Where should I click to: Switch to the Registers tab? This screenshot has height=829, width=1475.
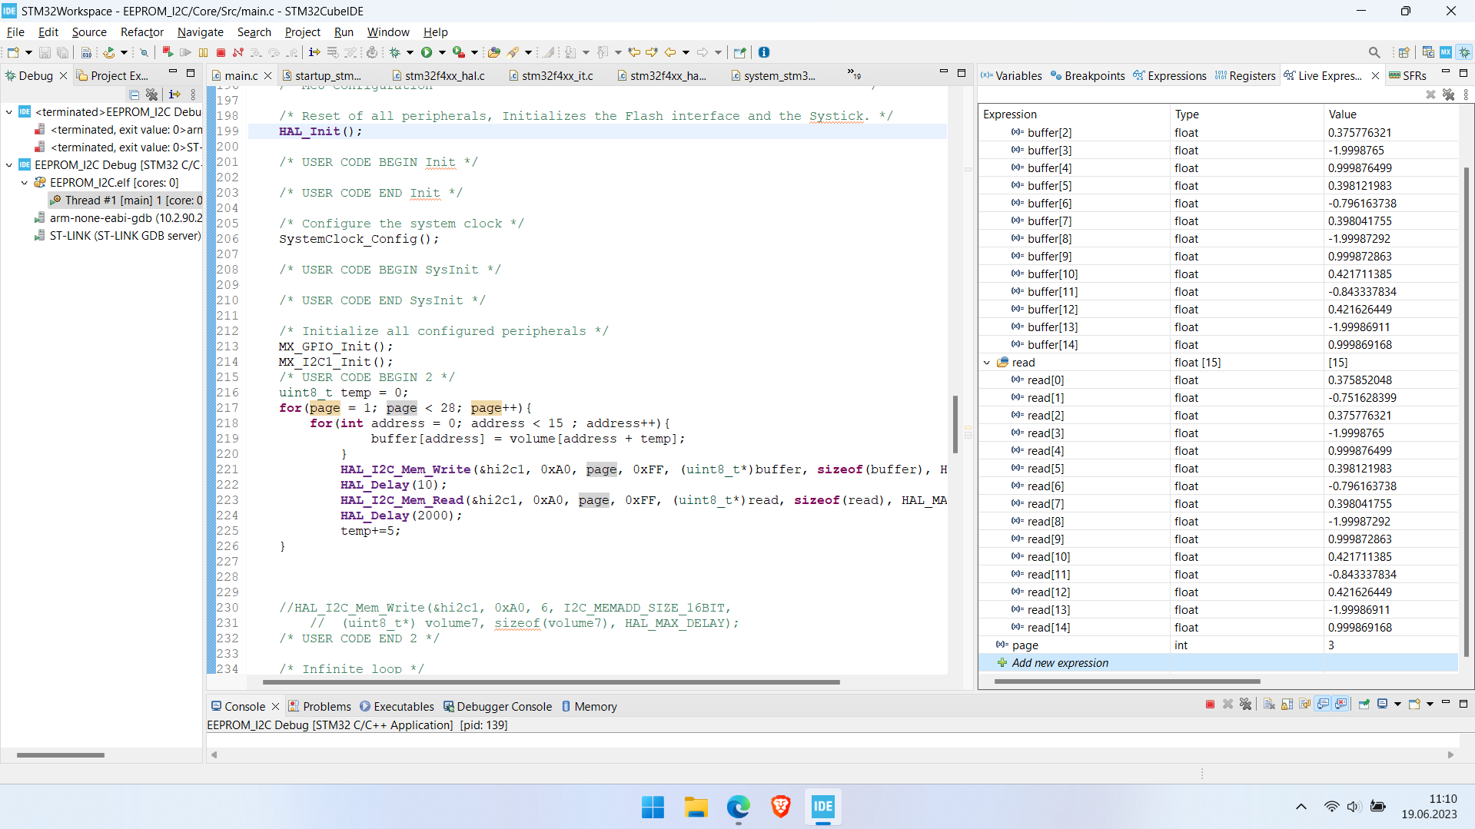pyautogui.click(x=1245, y=75)
